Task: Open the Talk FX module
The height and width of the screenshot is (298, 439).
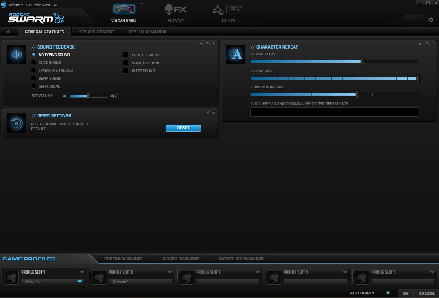Action: (228, 13)
